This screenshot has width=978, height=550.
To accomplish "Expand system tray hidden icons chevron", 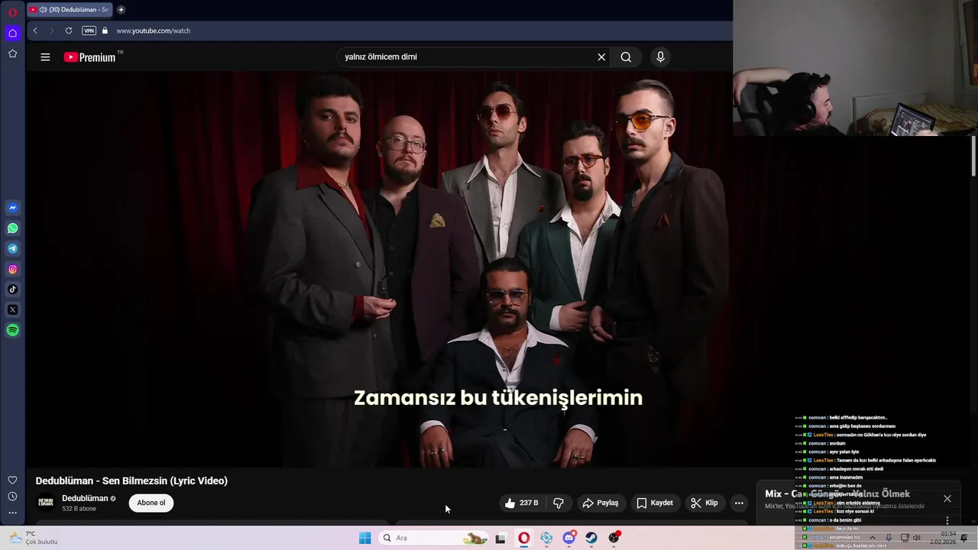I will 873,538.
